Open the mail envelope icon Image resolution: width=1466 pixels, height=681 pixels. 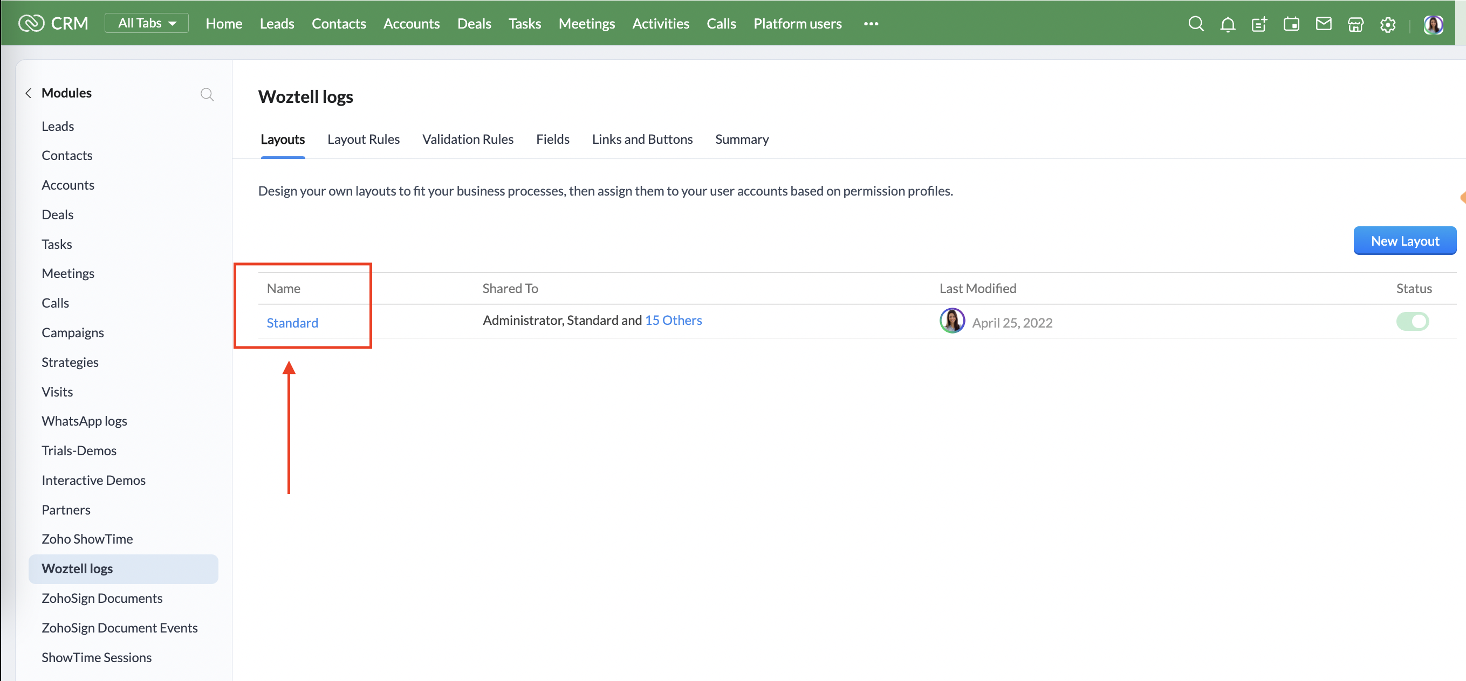click(x=1323, y=24)
